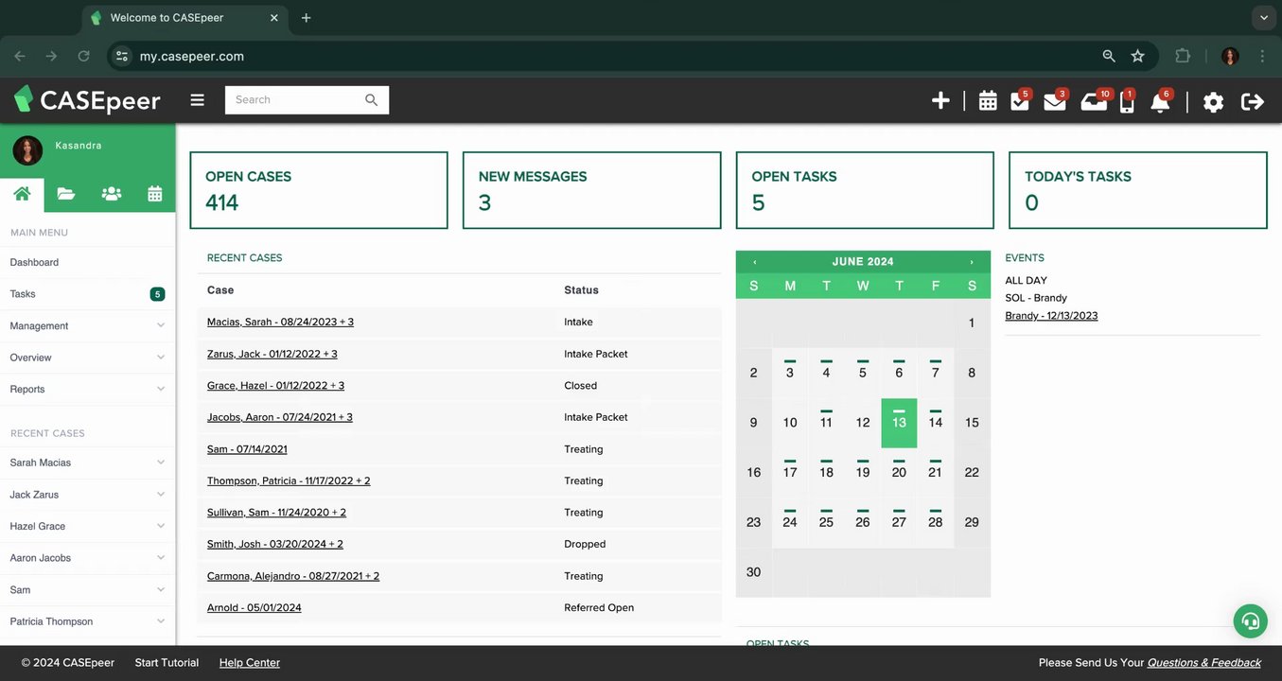Open case Carmona, Alejandro - 08/27/2021
This screenshot has height=681, width=1282.
tap(293, 576)
